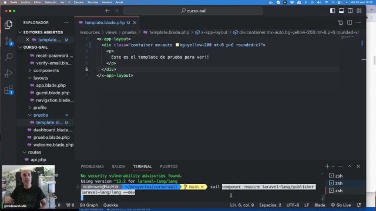Switch to the PUERTOS panel tab
This screenshot has height=211, width=376.
click(169, 166)
